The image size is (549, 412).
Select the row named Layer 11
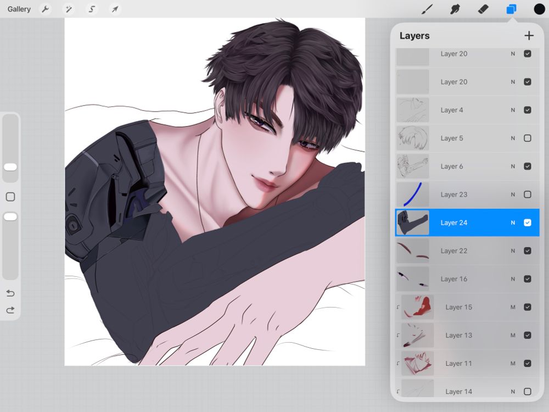tap(467, 364)
